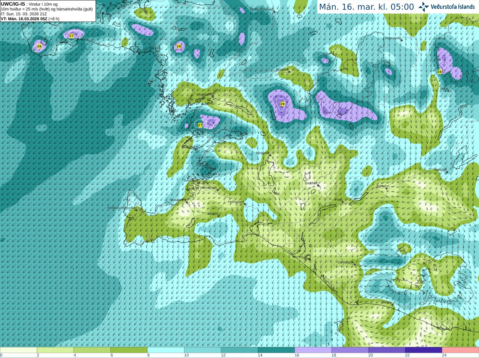Click the 2–4 m/s light green legend swatch
Screen dimensions: 479x358
click(55, 350)
